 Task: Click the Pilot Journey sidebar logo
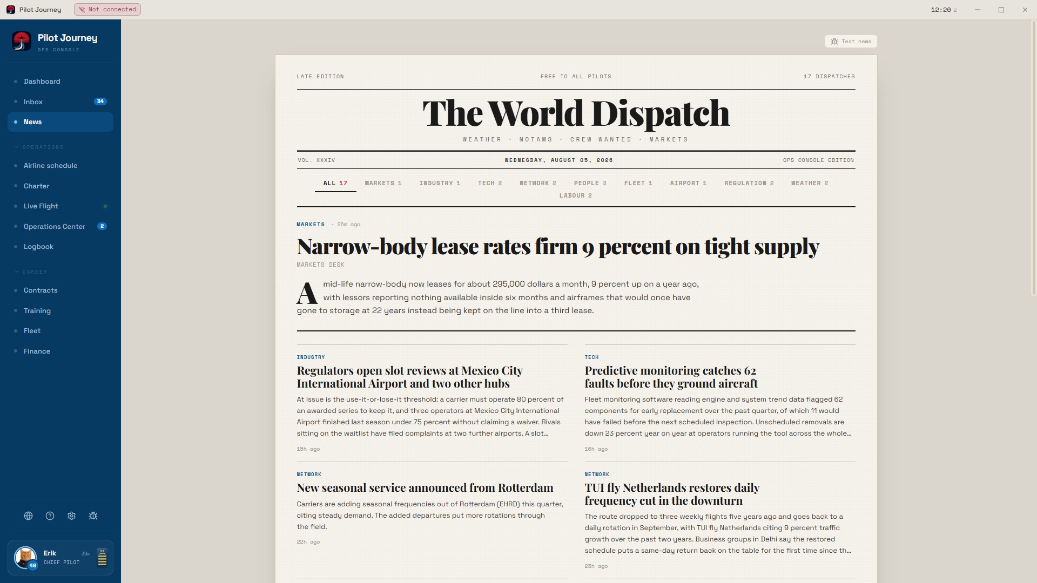click(x=22, y=41)
